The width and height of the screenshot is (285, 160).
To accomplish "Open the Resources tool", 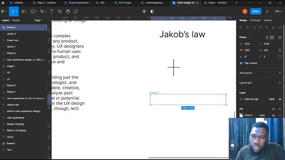I will pyautogui.click(x=60, y=12).
